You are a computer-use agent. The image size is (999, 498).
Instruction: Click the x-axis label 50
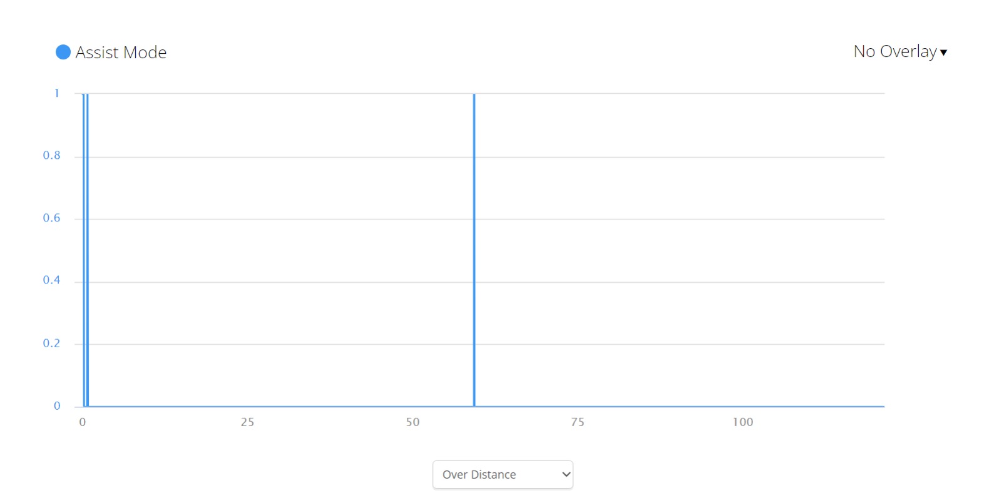click(x=412, y=422)
